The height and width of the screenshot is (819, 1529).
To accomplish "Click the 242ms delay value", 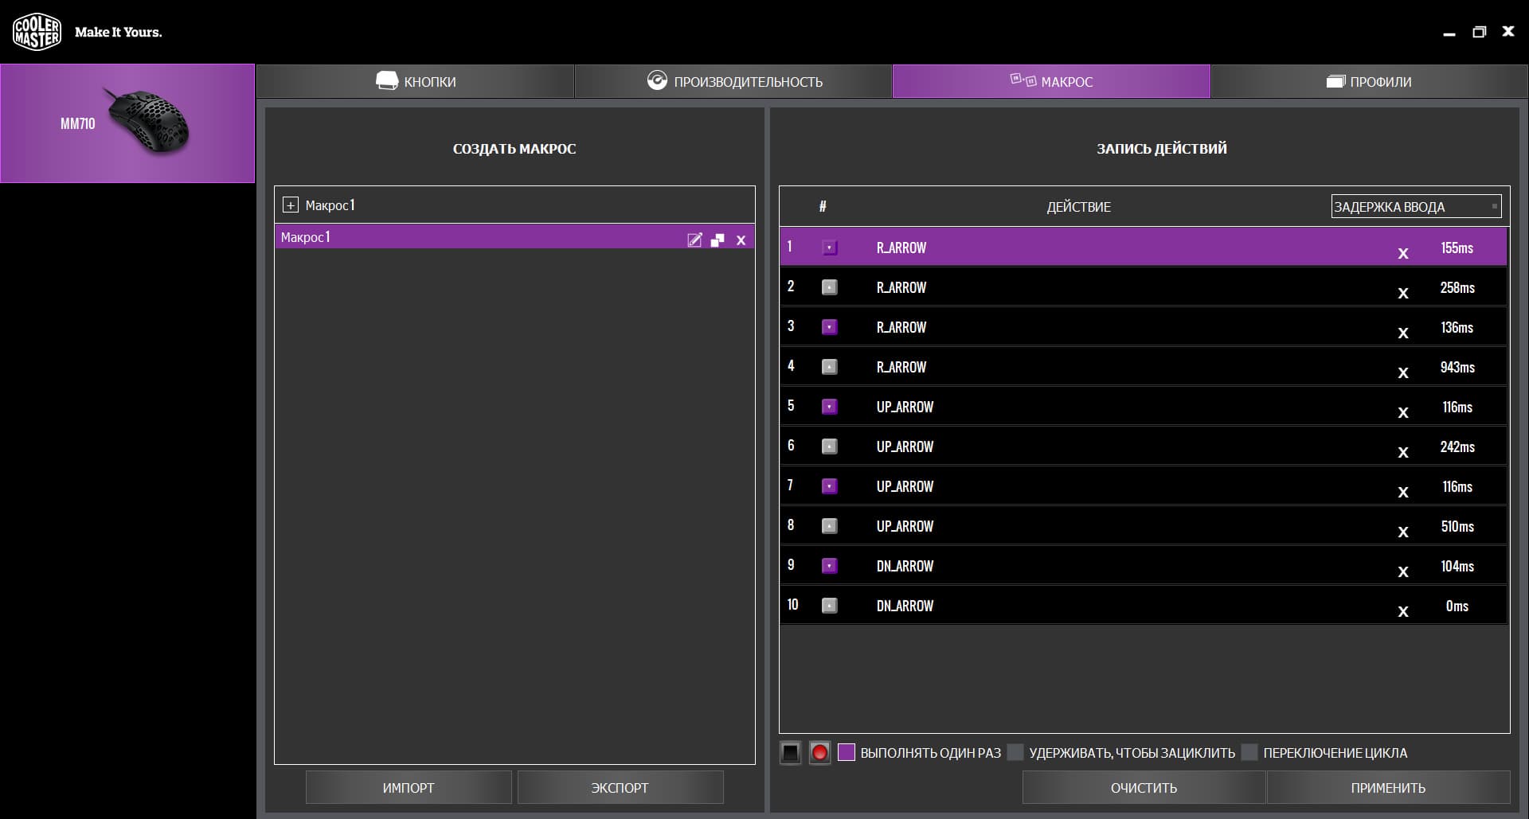I will pos(1457,447).
